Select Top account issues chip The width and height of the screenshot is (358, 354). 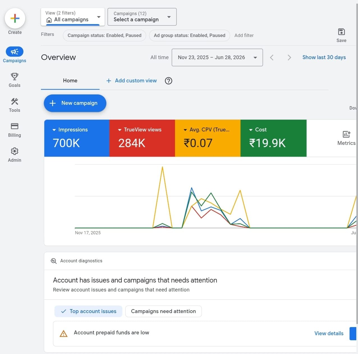[x=88, y=311]
